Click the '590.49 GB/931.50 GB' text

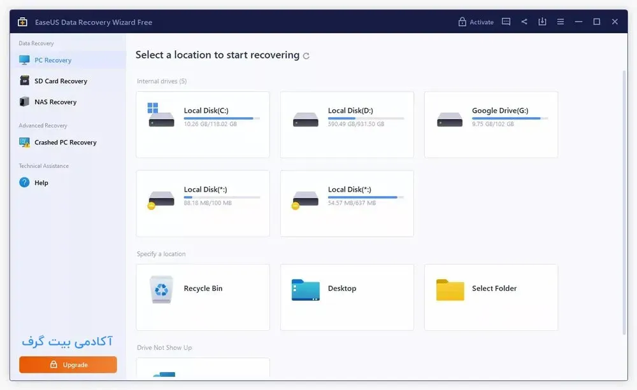click(356, 124)
